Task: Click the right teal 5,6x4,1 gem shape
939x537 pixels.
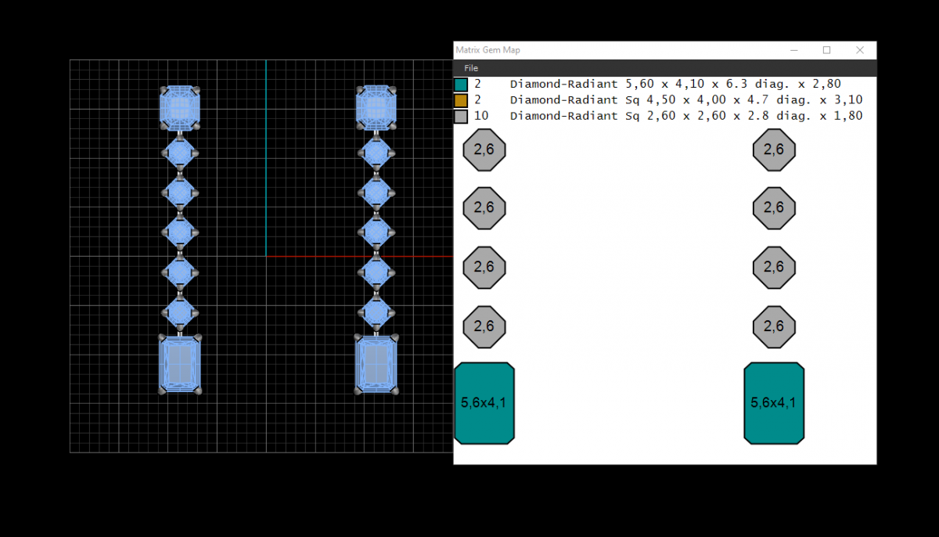Action: point(774,403)
